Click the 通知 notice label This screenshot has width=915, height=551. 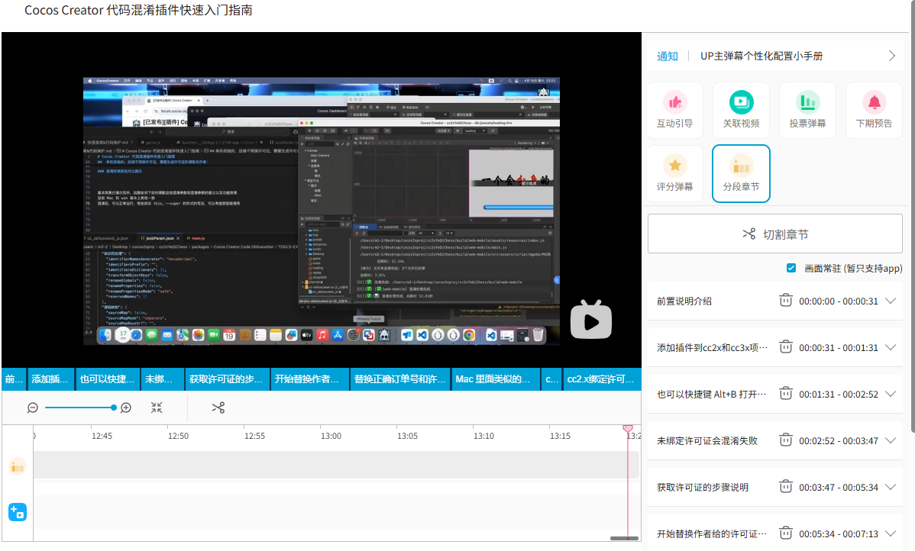point(668,56)
